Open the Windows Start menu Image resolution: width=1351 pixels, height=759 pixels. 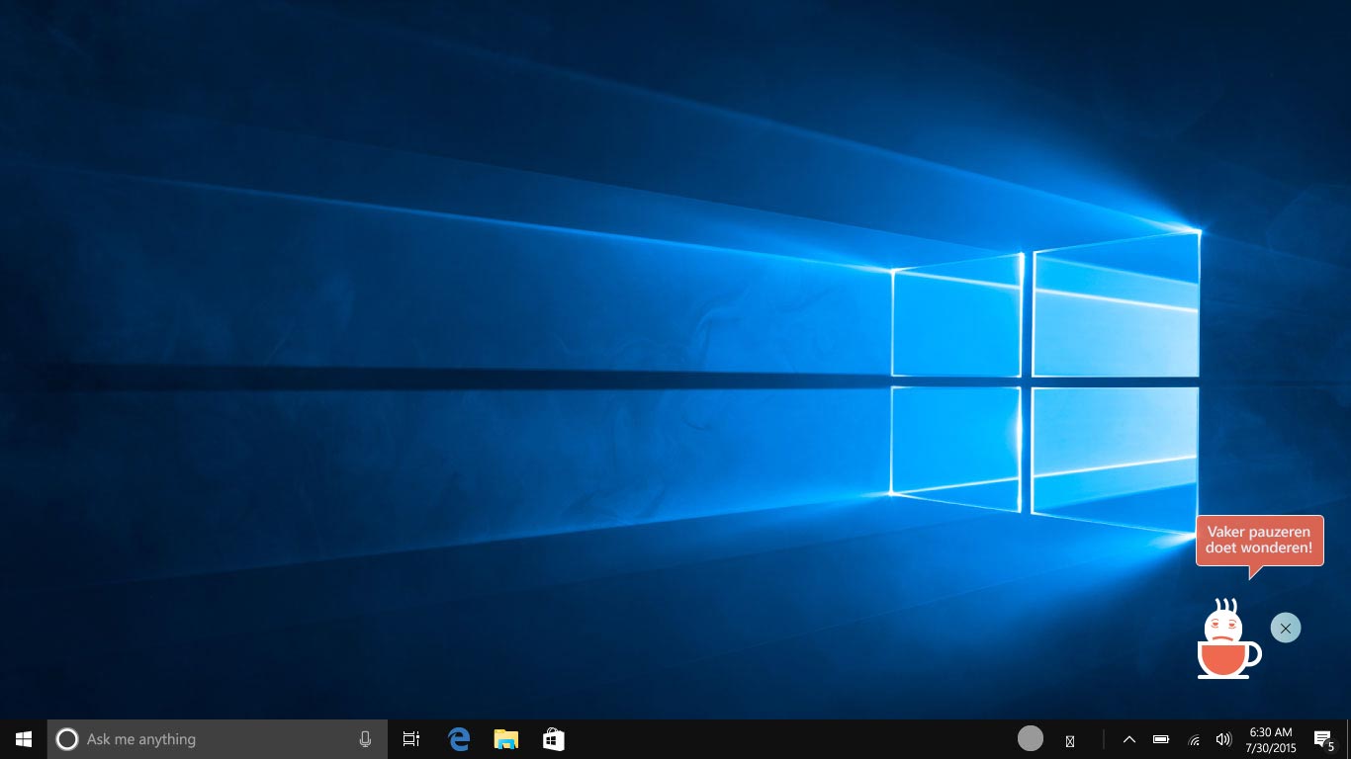(x=24, y=739)
